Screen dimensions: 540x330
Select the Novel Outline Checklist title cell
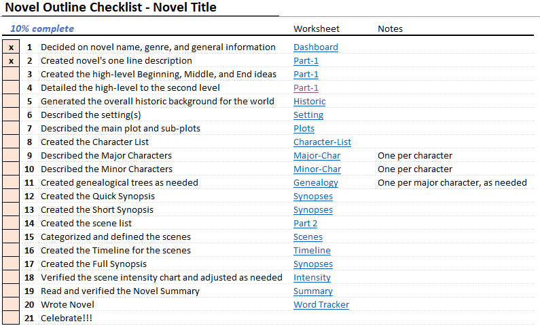pyautogui.click(x=111, y=8)
